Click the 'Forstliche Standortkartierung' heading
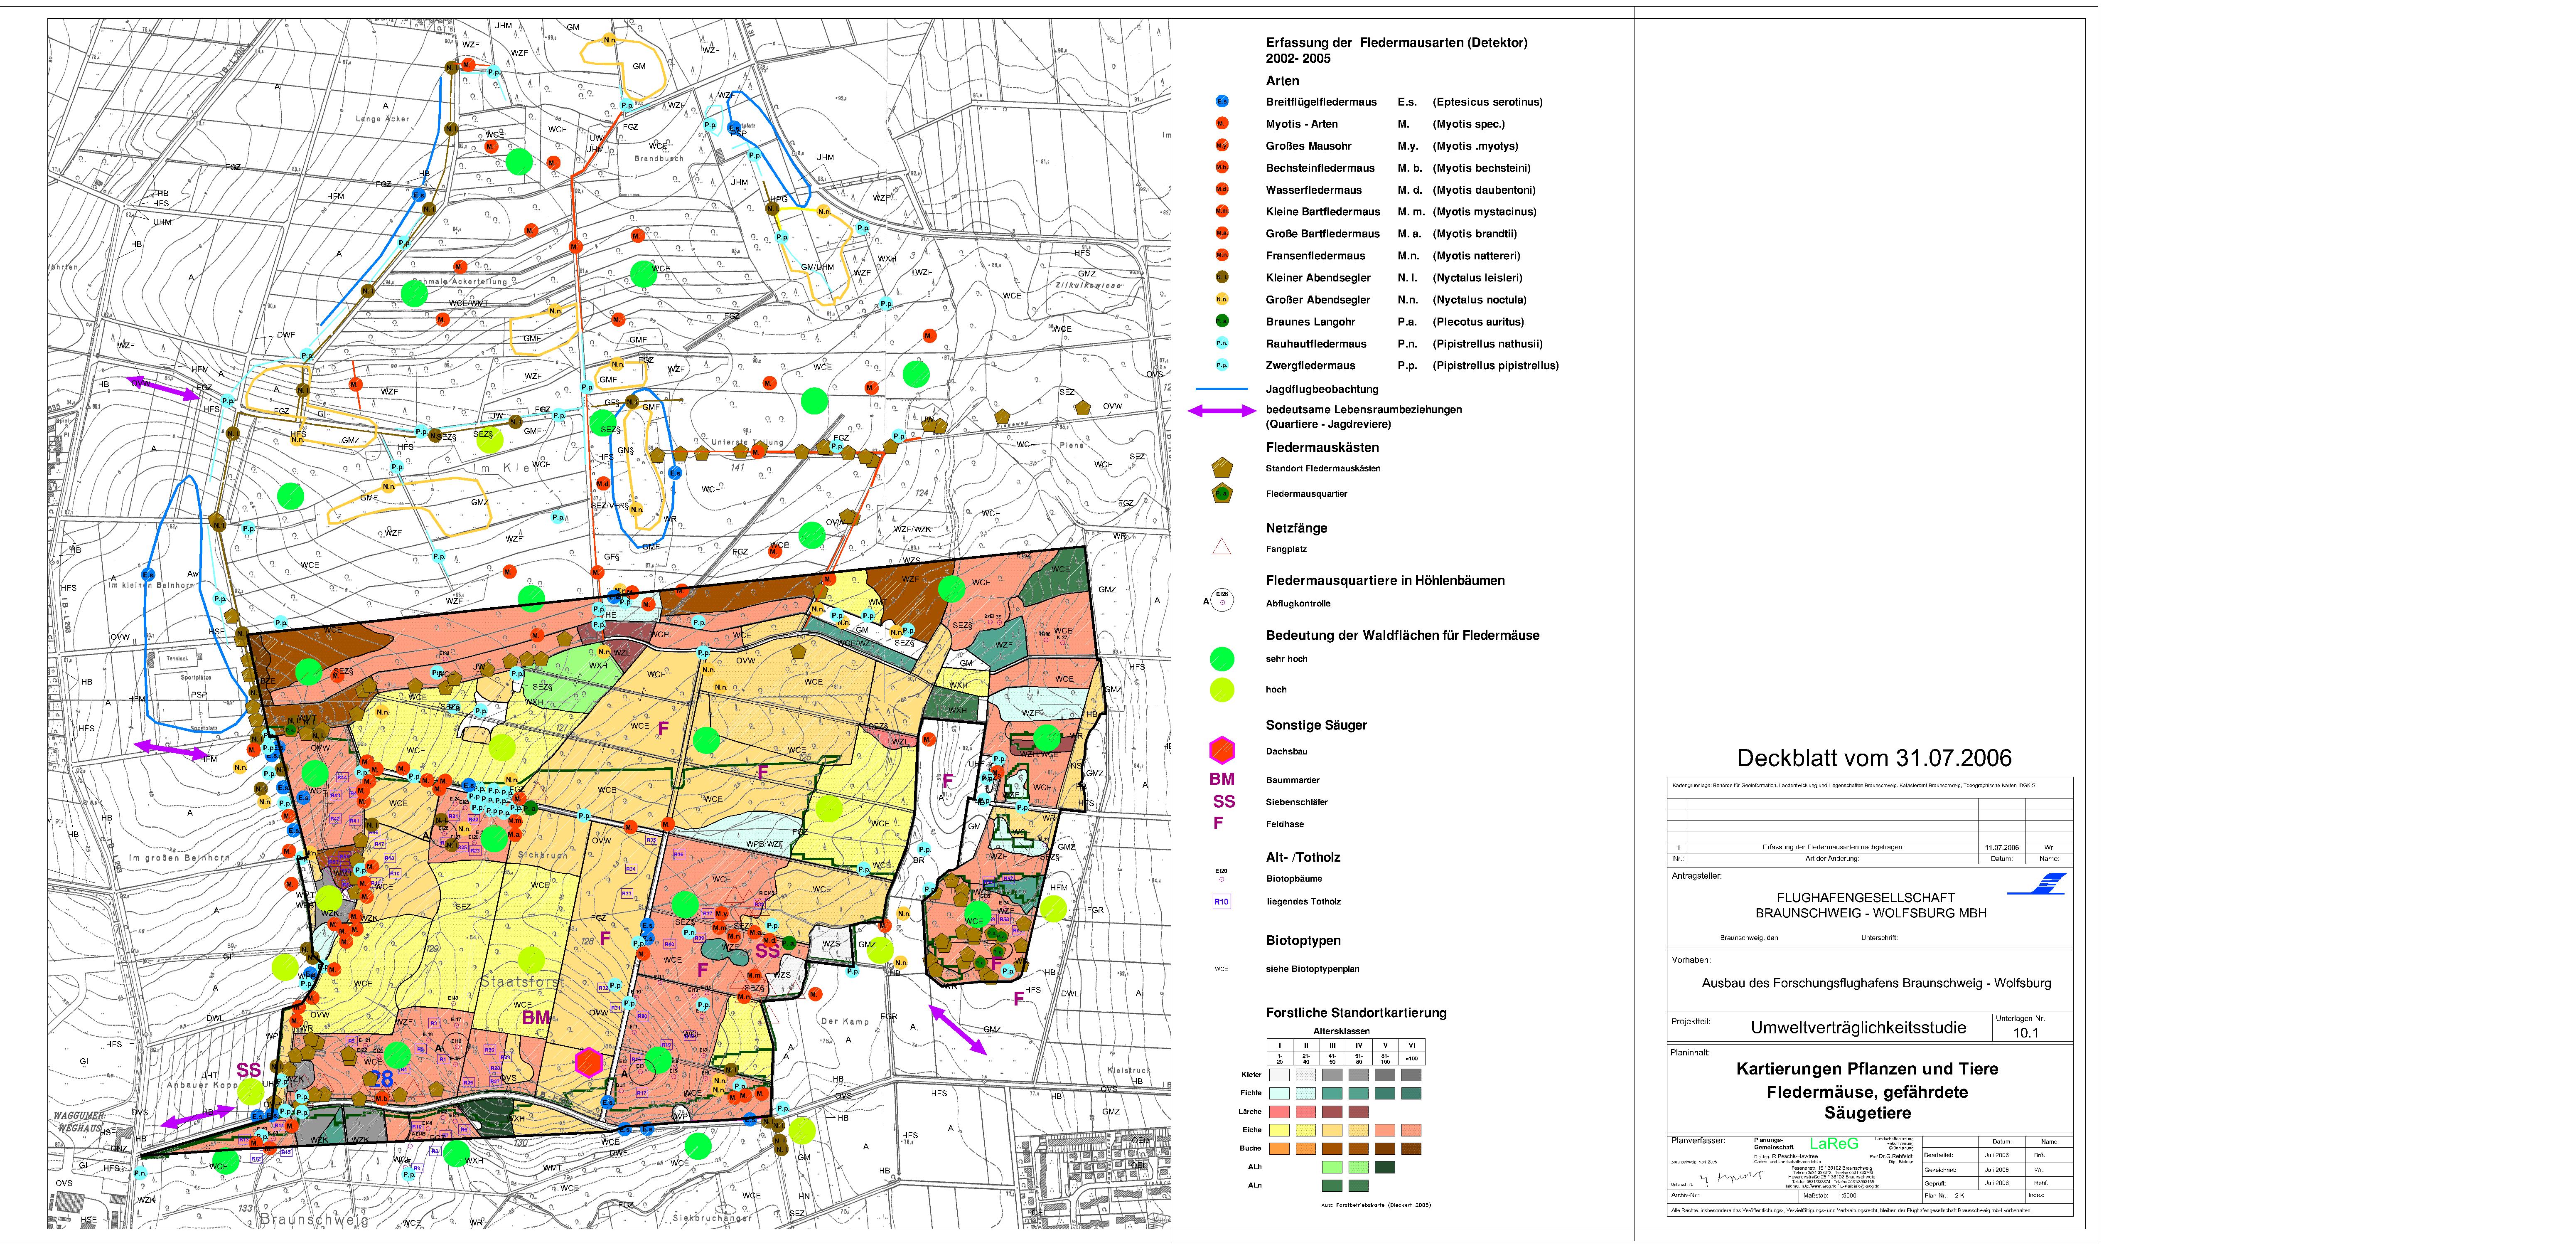Image resolution: width=2576 pixels, height=1247 pixels. [1356, 1013]
